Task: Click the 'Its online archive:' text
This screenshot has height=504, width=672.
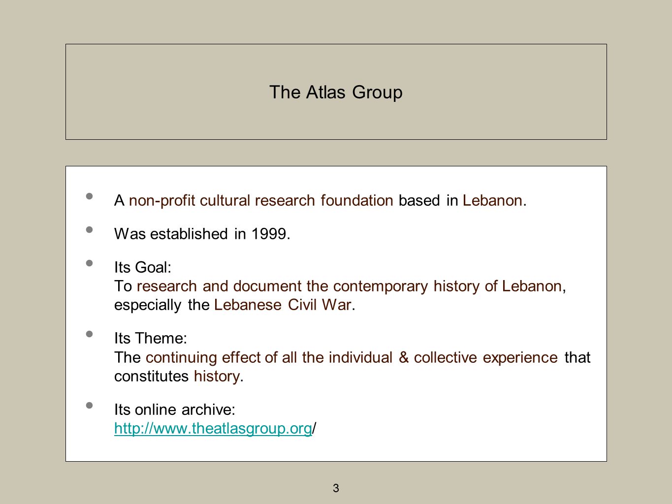Action: (175, 409)
